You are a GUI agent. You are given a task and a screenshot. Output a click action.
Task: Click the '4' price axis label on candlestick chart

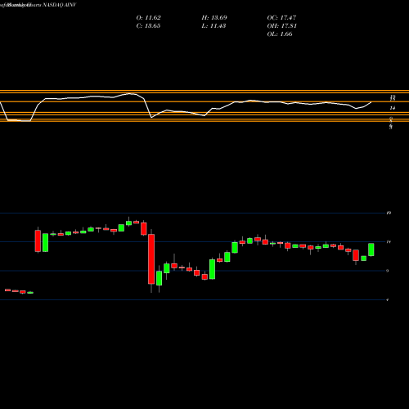pyautogui.click(x=388, y=300)
